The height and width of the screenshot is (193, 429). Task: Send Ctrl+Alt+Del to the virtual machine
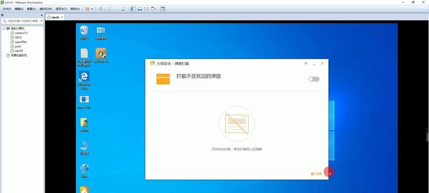(100, 9)
